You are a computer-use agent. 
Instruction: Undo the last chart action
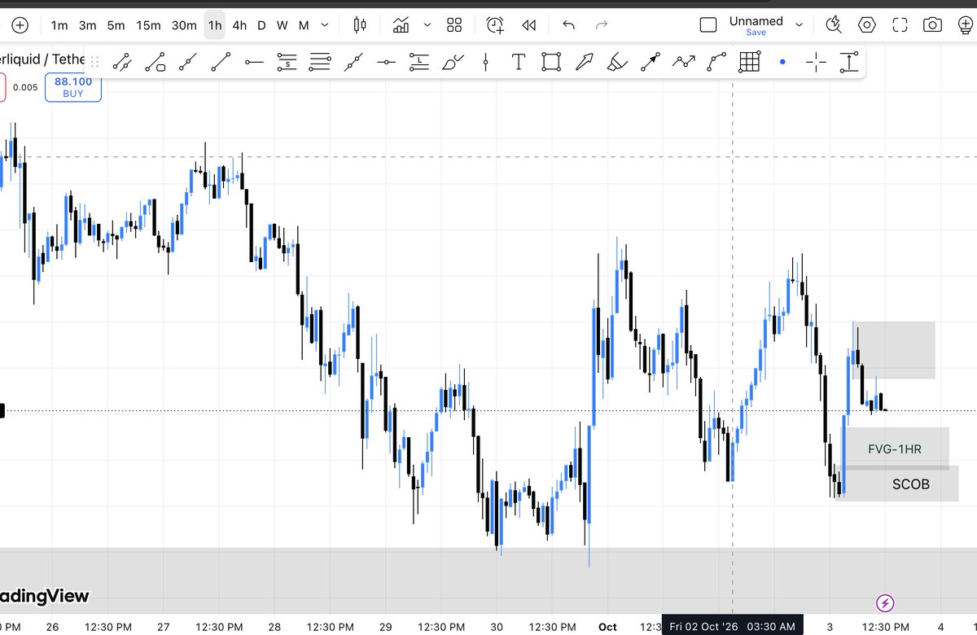click(569, 25)
